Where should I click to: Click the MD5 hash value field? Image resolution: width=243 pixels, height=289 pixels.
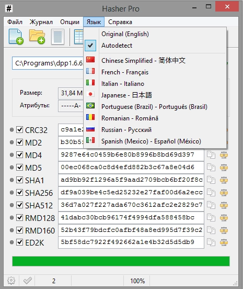[131, 168]
